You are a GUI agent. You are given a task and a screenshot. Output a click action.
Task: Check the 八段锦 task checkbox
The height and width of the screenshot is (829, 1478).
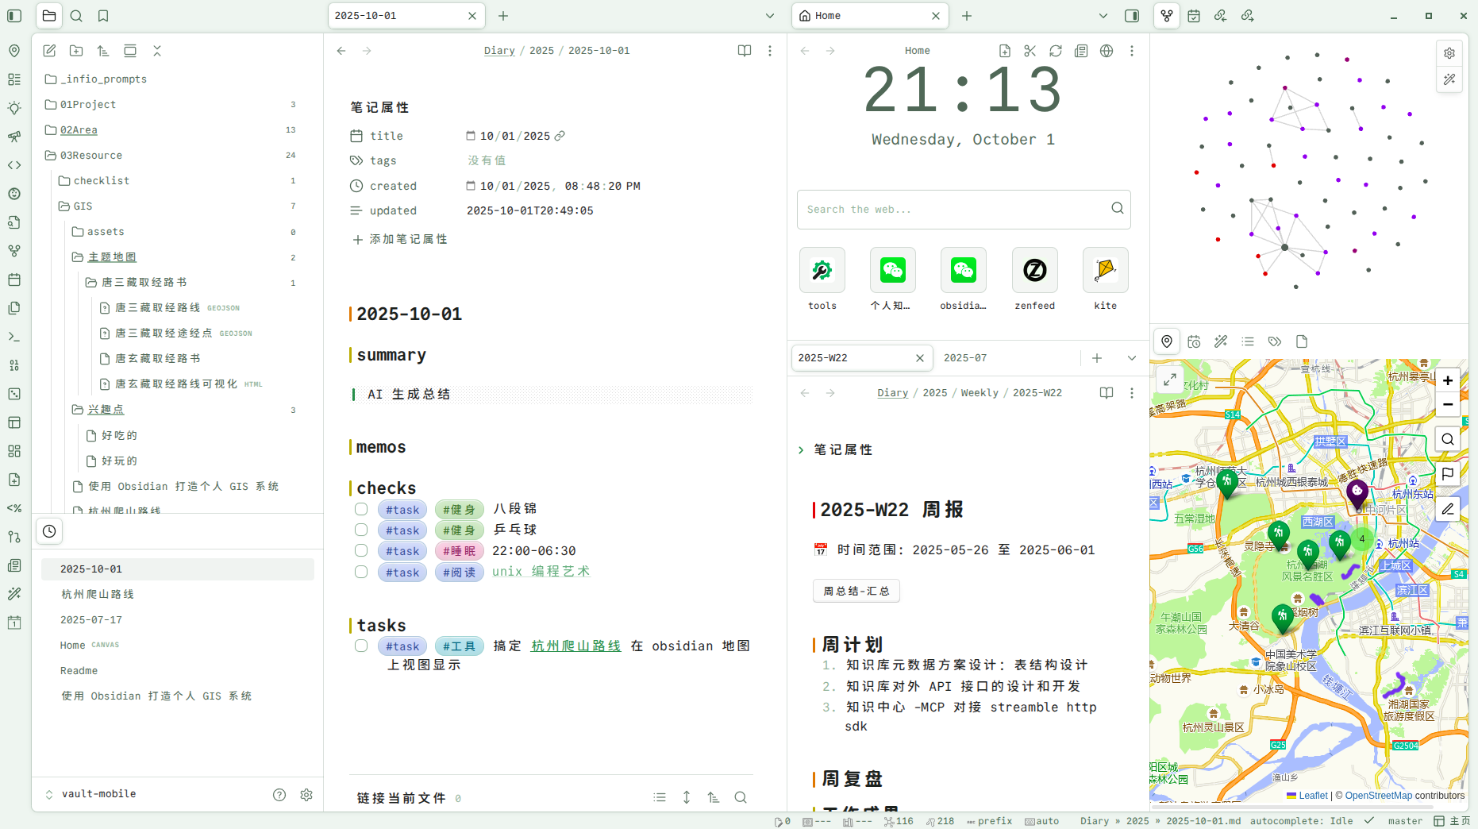(x=361, y=509)
